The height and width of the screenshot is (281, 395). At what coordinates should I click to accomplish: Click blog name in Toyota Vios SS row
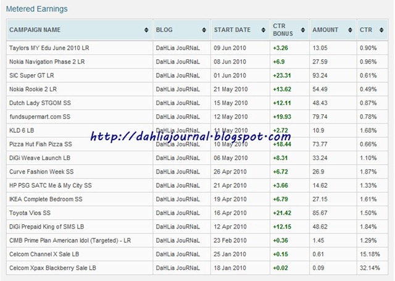(x=178, y=213)
